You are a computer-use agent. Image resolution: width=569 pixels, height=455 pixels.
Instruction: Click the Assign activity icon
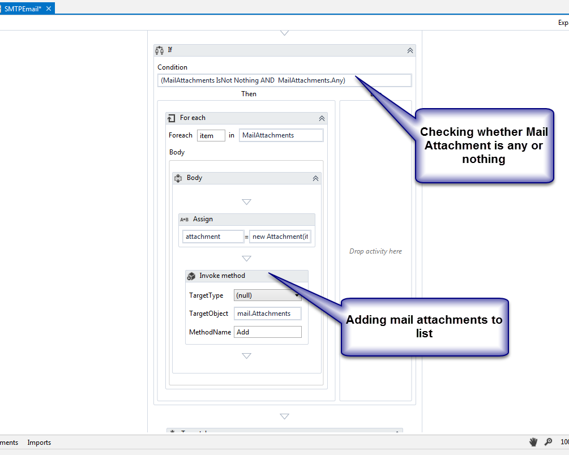click(185, 220)
